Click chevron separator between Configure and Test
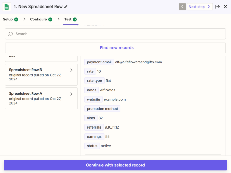 (x=59, y=19)
